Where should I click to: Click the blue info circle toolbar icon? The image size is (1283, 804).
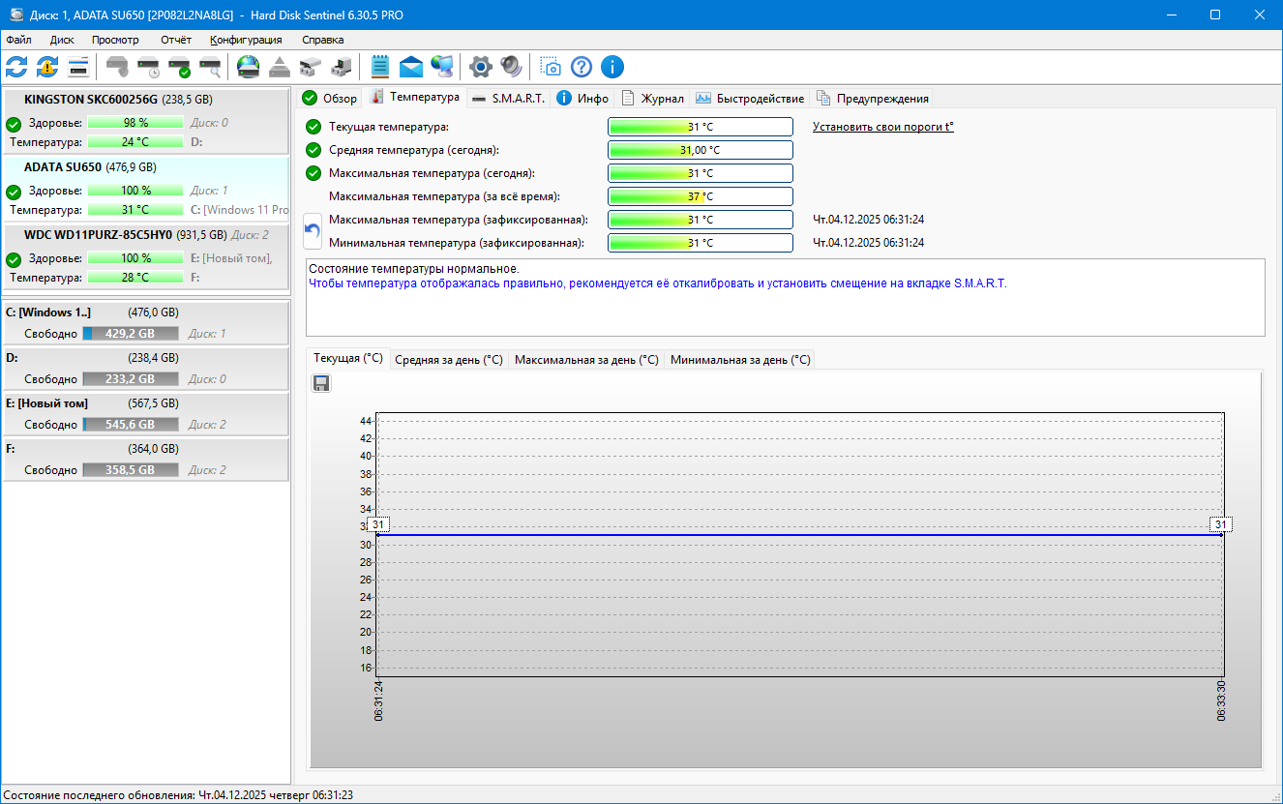point(612,67)
